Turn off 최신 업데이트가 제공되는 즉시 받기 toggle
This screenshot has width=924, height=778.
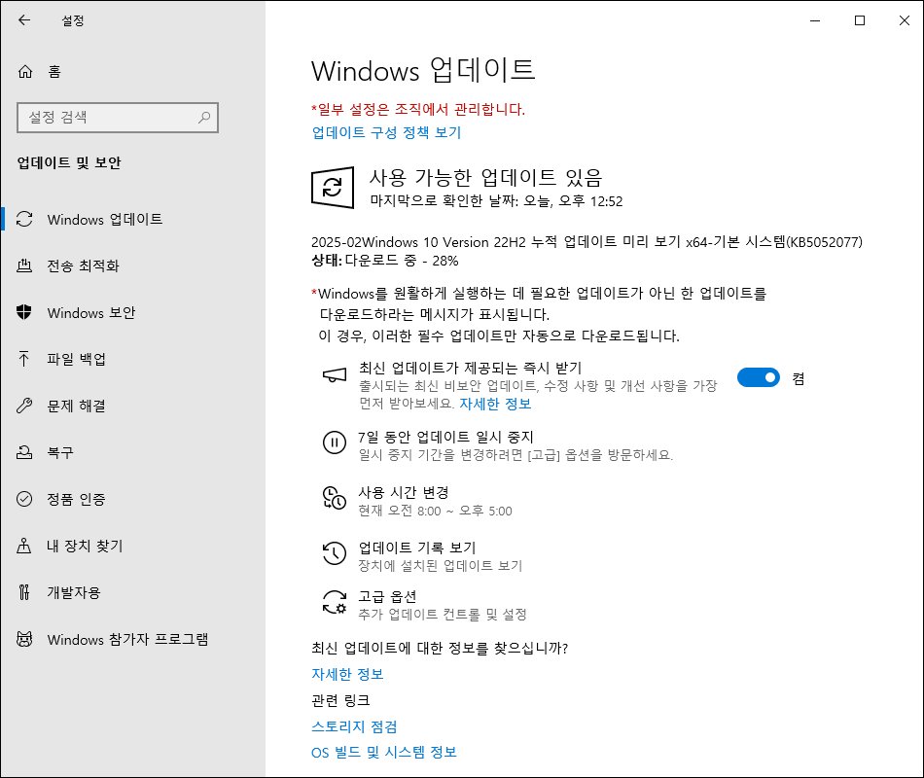tap(759, 377)
